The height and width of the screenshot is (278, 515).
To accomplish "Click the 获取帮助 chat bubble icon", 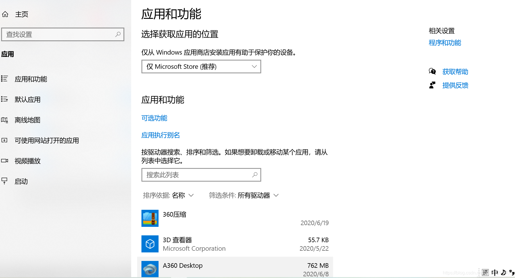I will 432,71.
